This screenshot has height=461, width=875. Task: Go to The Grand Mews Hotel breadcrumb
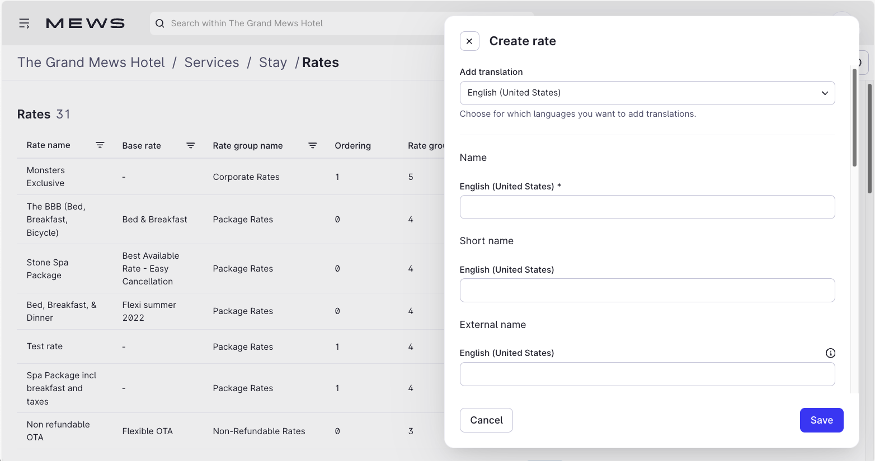(91, 62)
